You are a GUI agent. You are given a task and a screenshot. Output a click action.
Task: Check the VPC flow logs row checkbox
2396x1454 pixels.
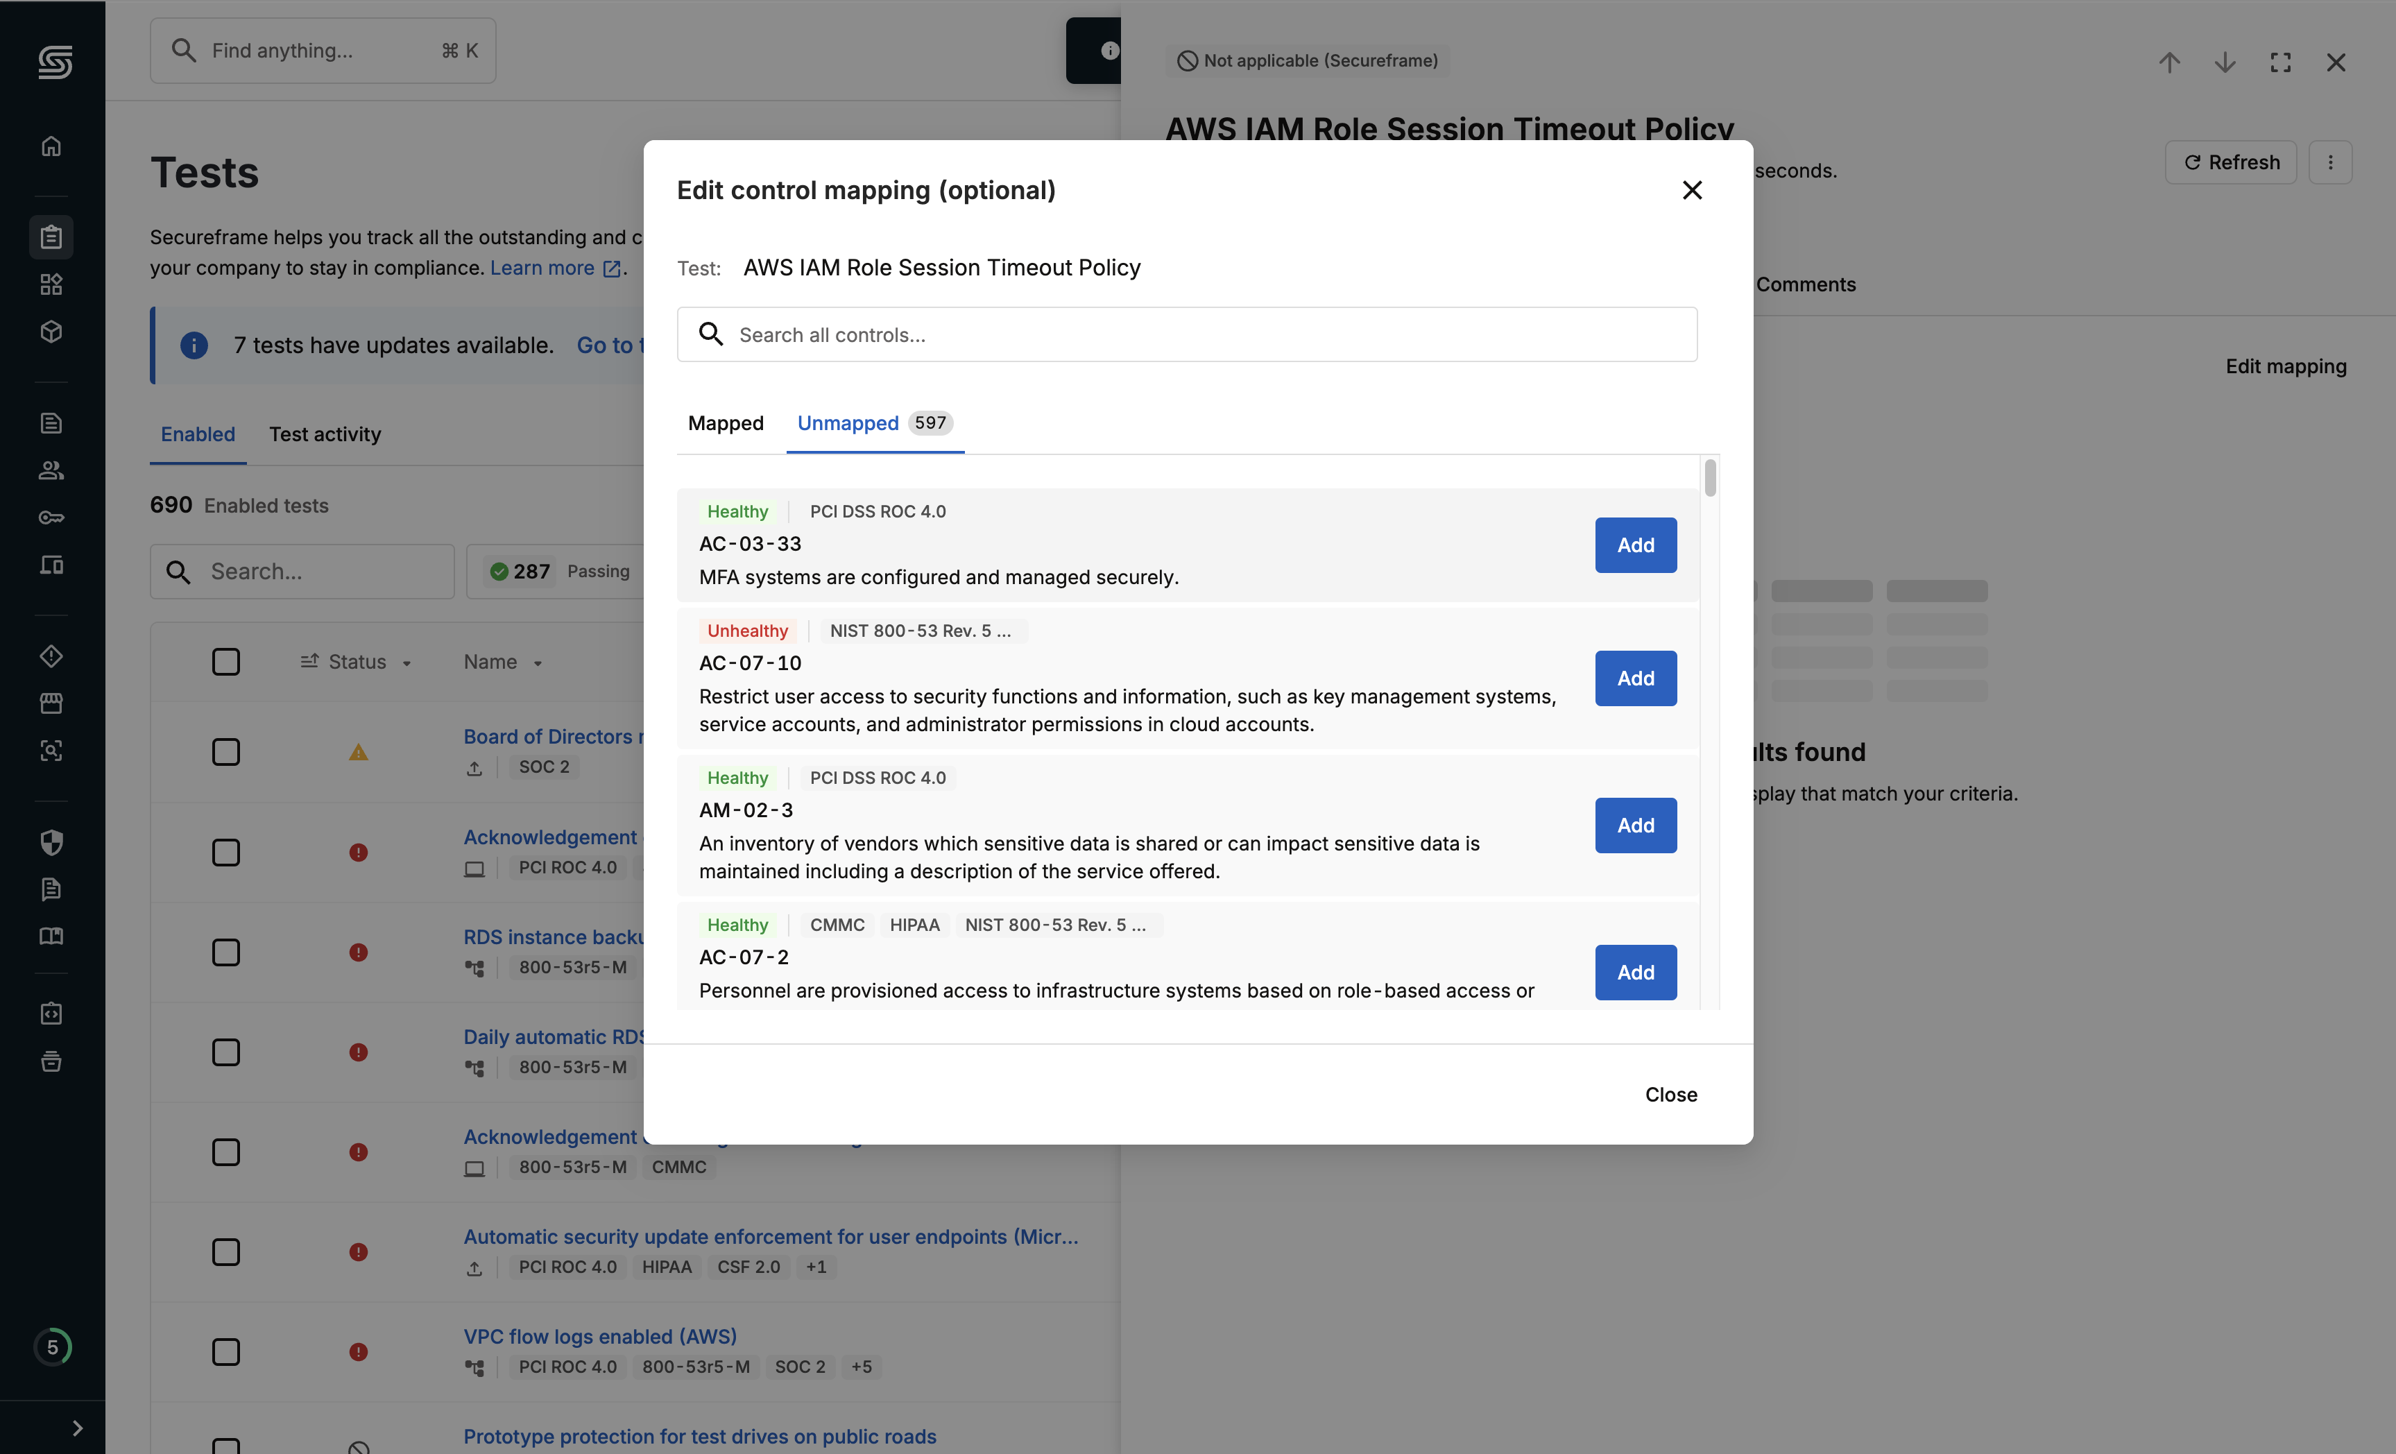coord(225,1352)
